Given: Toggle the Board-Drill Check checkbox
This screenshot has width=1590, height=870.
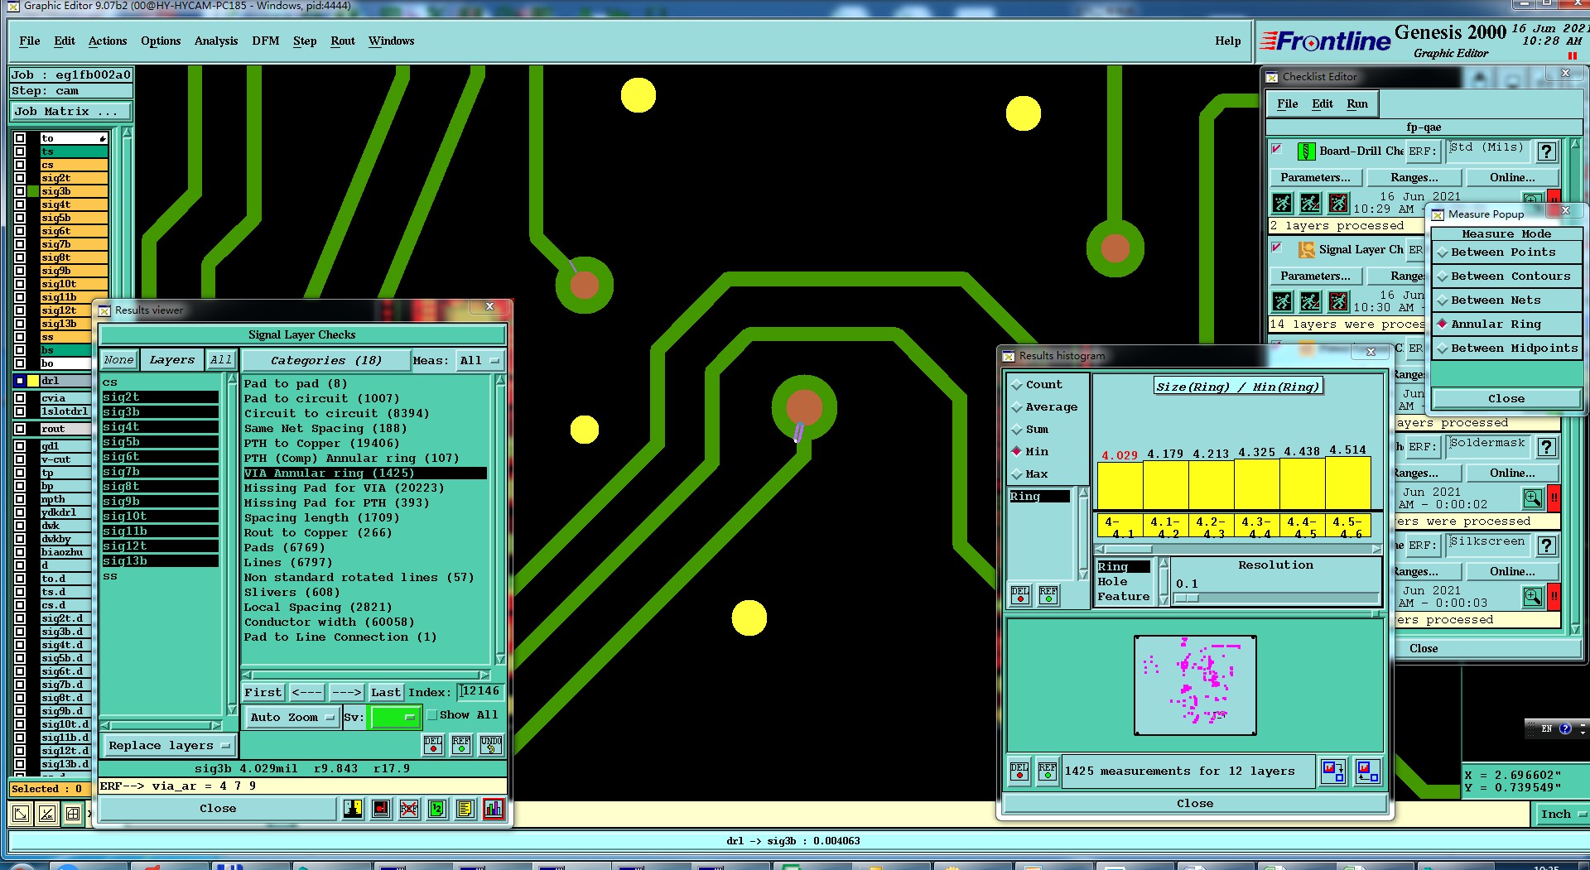Looking at the screenshot, I should pyautogui.click(x=1276, y=149).
